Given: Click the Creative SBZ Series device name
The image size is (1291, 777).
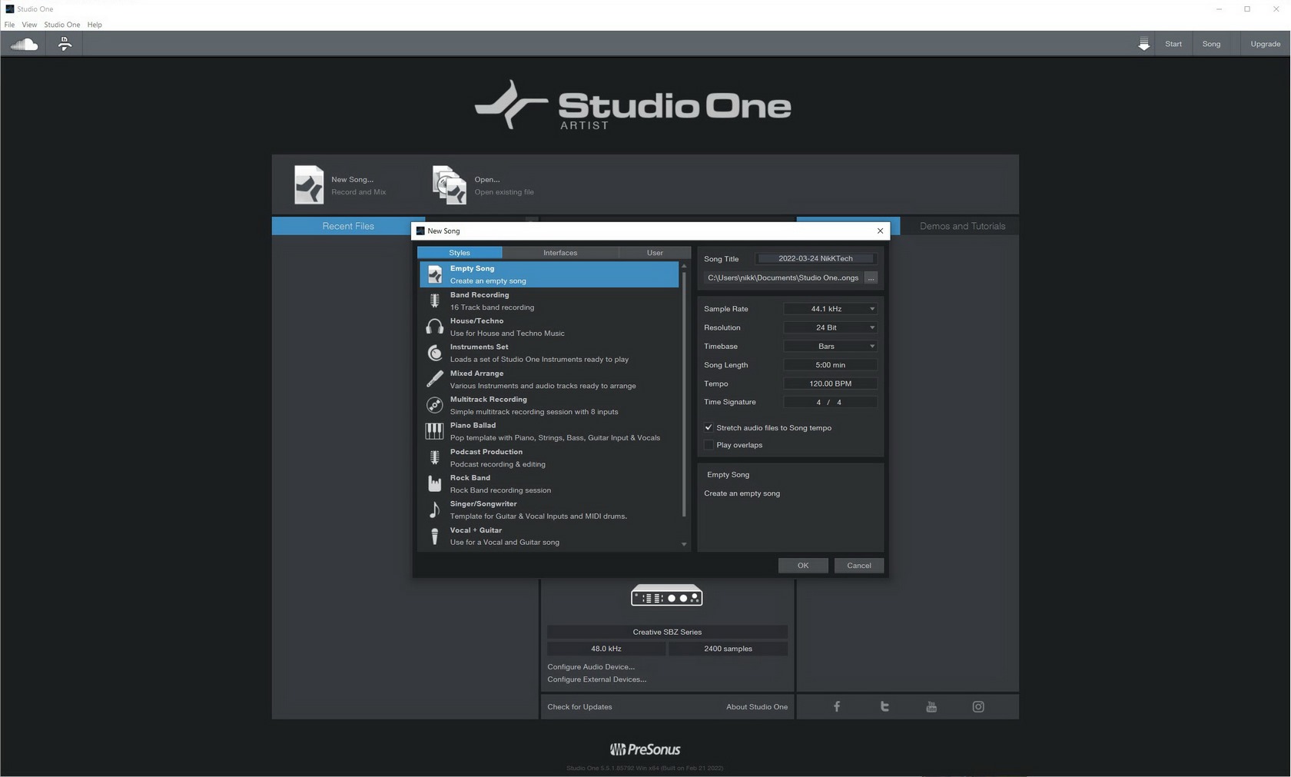Looking at the screenshot, I should click(667, 632).
